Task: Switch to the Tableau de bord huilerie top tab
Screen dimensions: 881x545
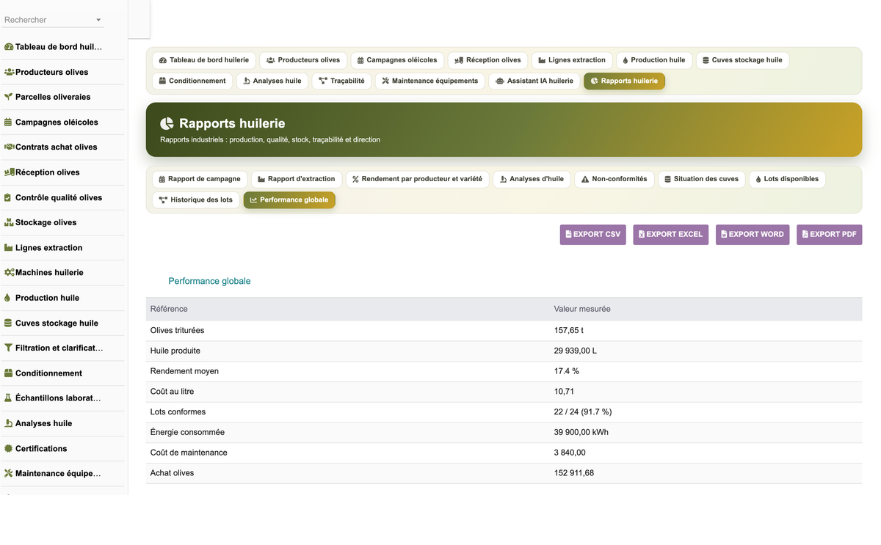Action: click(x=204, y=60)
